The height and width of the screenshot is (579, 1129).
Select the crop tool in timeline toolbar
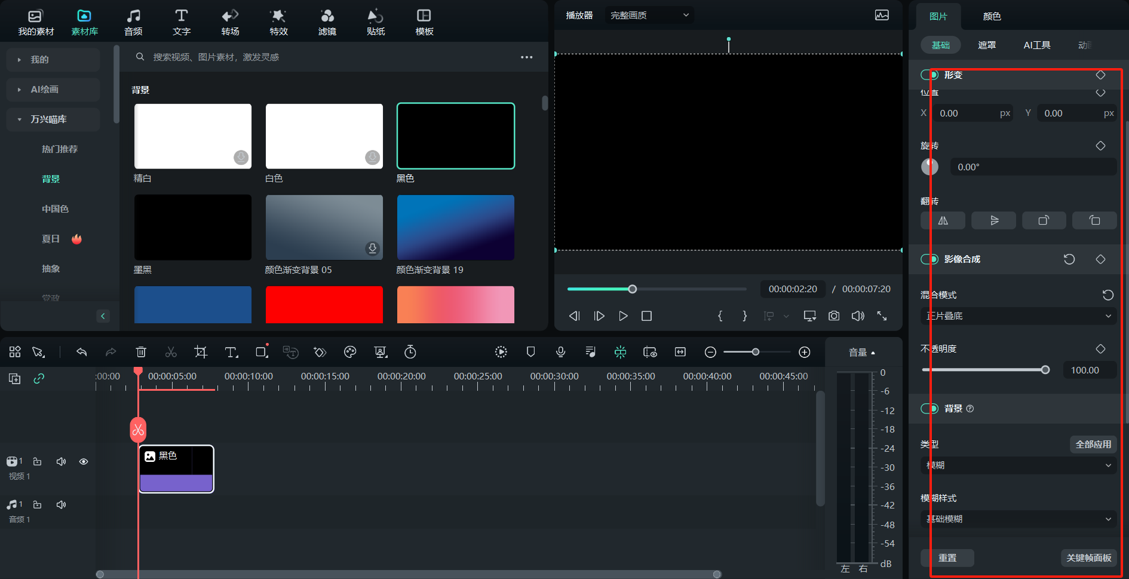tap(201, 352)
